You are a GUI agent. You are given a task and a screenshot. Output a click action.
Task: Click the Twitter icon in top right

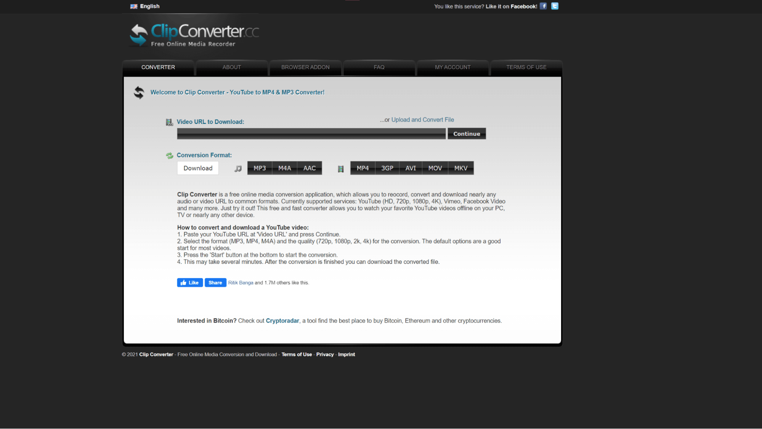[x=555, y=6]
